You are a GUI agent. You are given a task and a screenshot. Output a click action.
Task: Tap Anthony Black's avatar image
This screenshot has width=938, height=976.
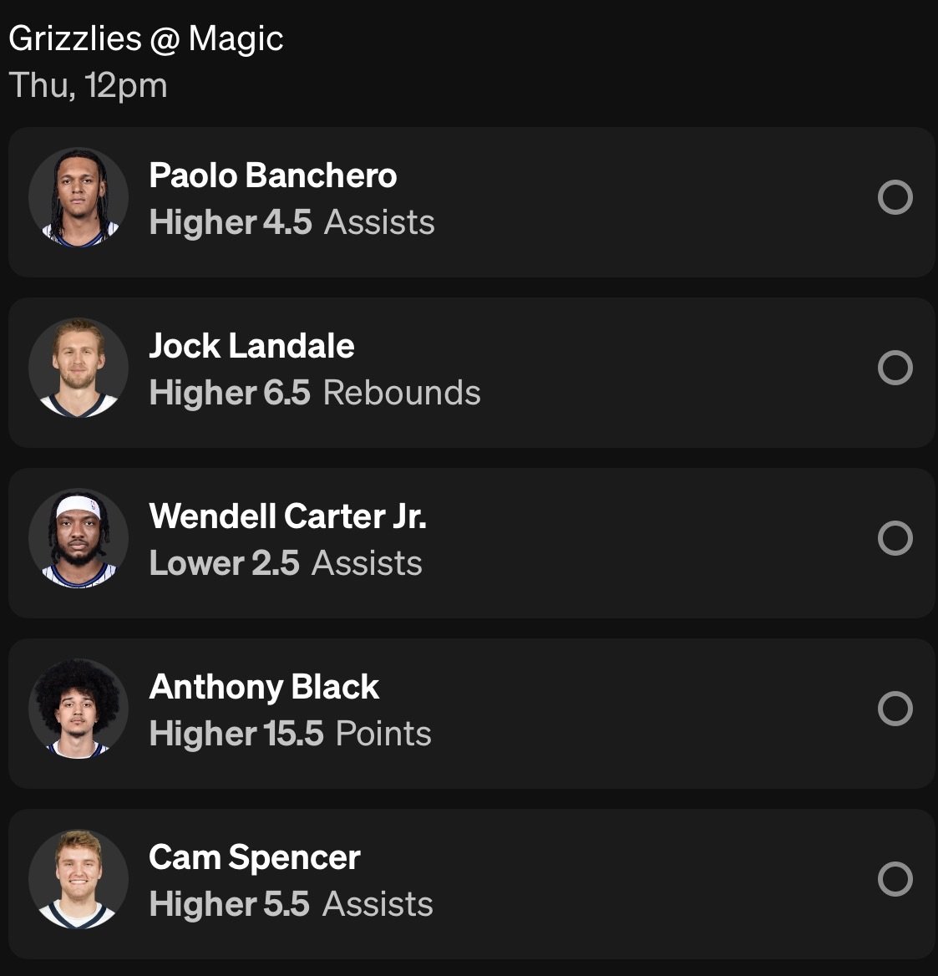click(79, 709)
